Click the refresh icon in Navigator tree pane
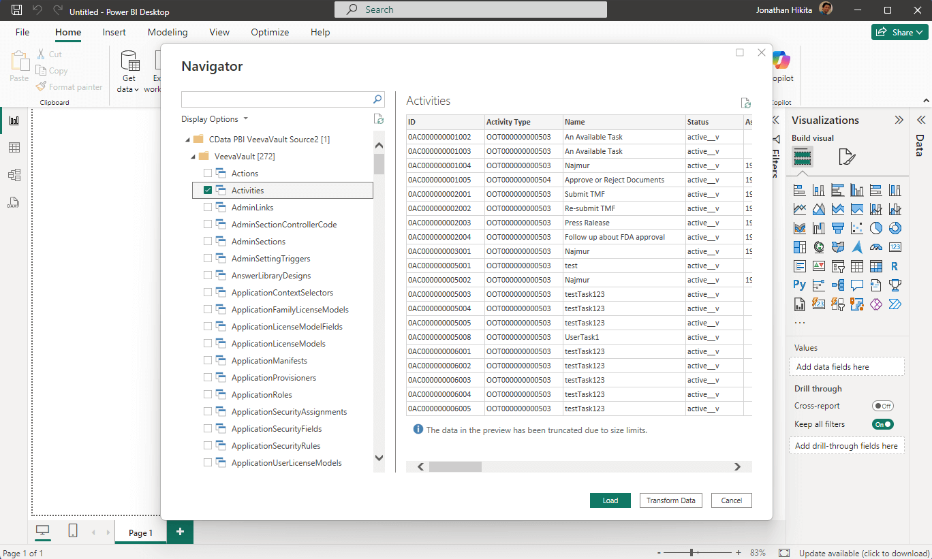The width and height of the screenshot is (932, 559). [x=379, y=119]
